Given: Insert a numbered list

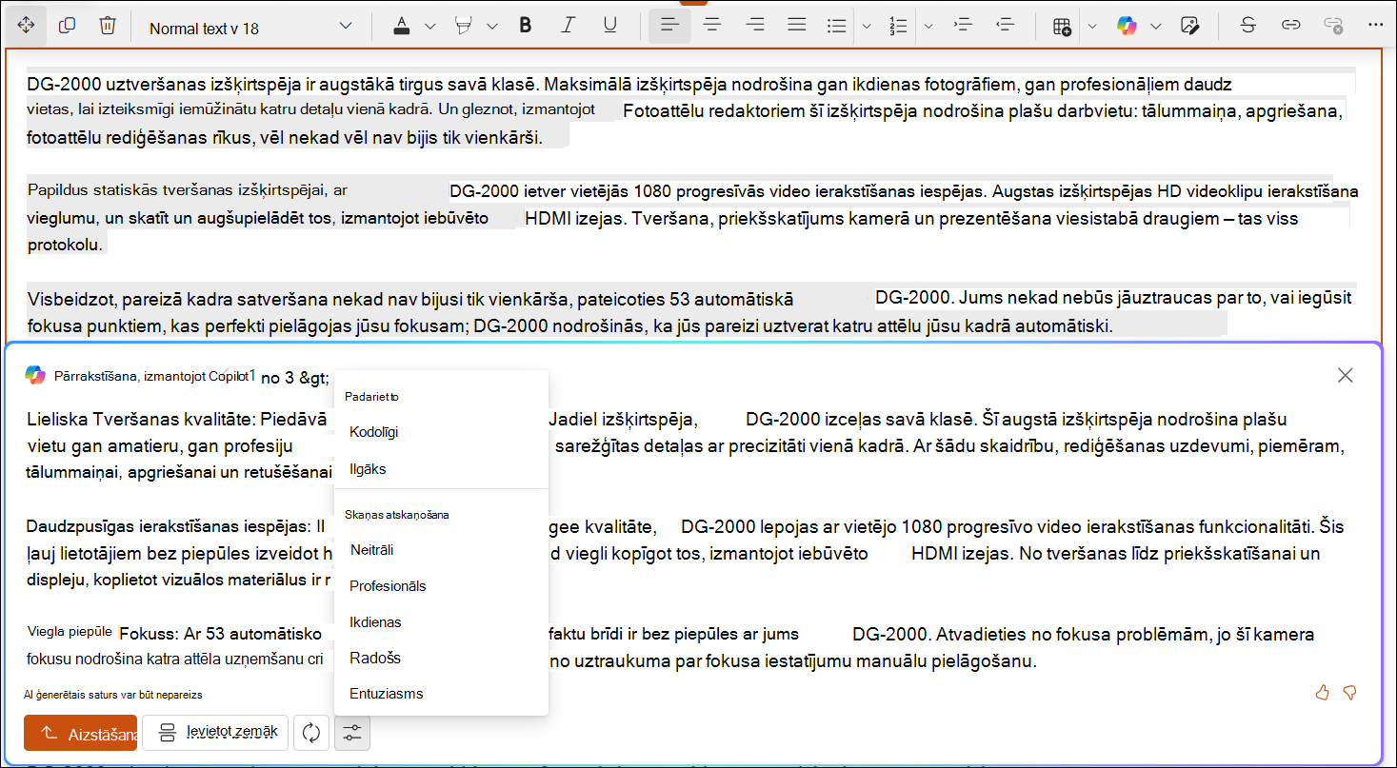Looking at the screenshot, I should coord(897,26).
